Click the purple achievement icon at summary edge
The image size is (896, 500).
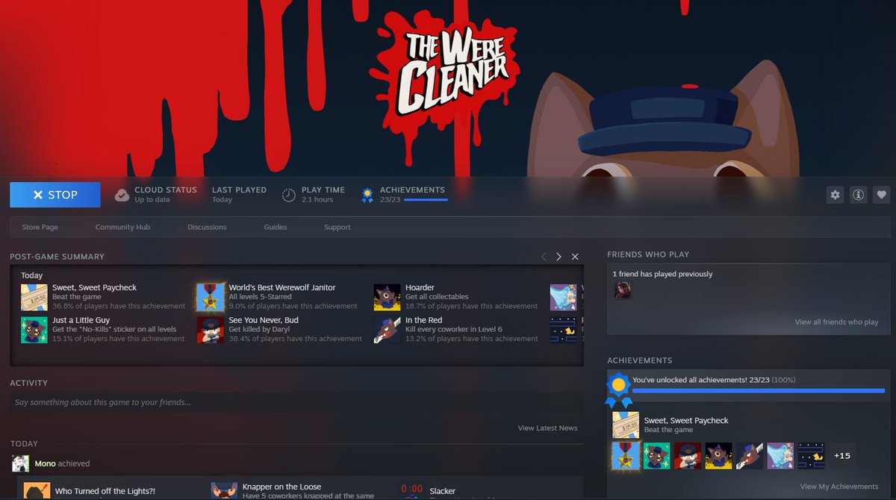[x=564, y=297]
